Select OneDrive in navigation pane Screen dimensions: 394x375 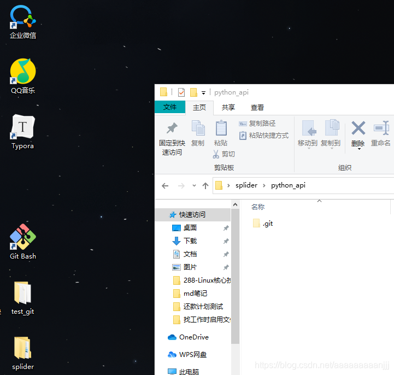pyautogui.click(x=188, y=337)
